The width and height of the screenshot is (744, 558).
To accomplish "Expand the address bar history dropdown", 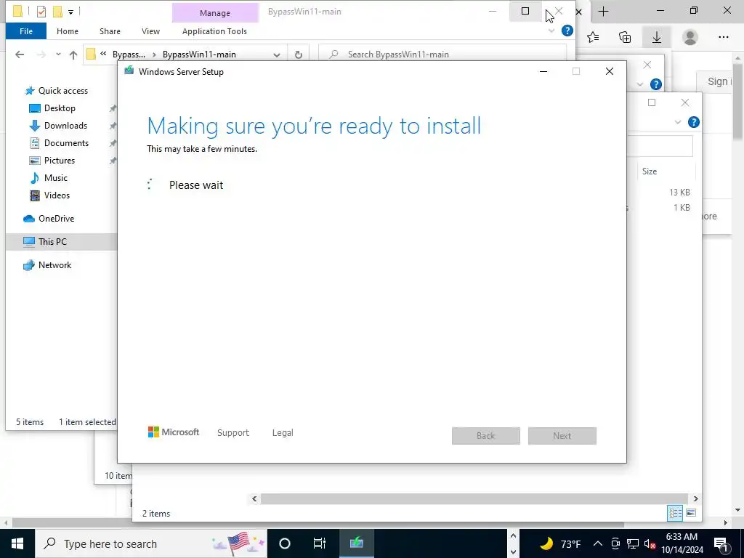I will click(277, 54).
